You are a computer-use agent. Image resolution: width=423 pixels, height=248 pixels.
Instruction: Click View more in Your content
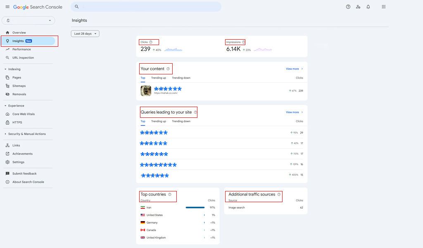[294, 69]
